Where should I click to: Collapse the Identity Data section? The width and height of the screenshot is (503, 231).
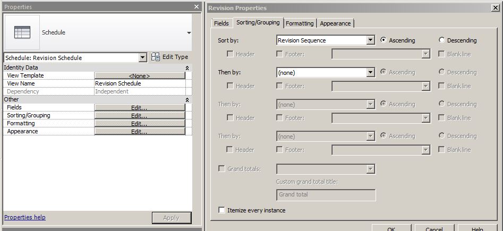click(187, 68)
